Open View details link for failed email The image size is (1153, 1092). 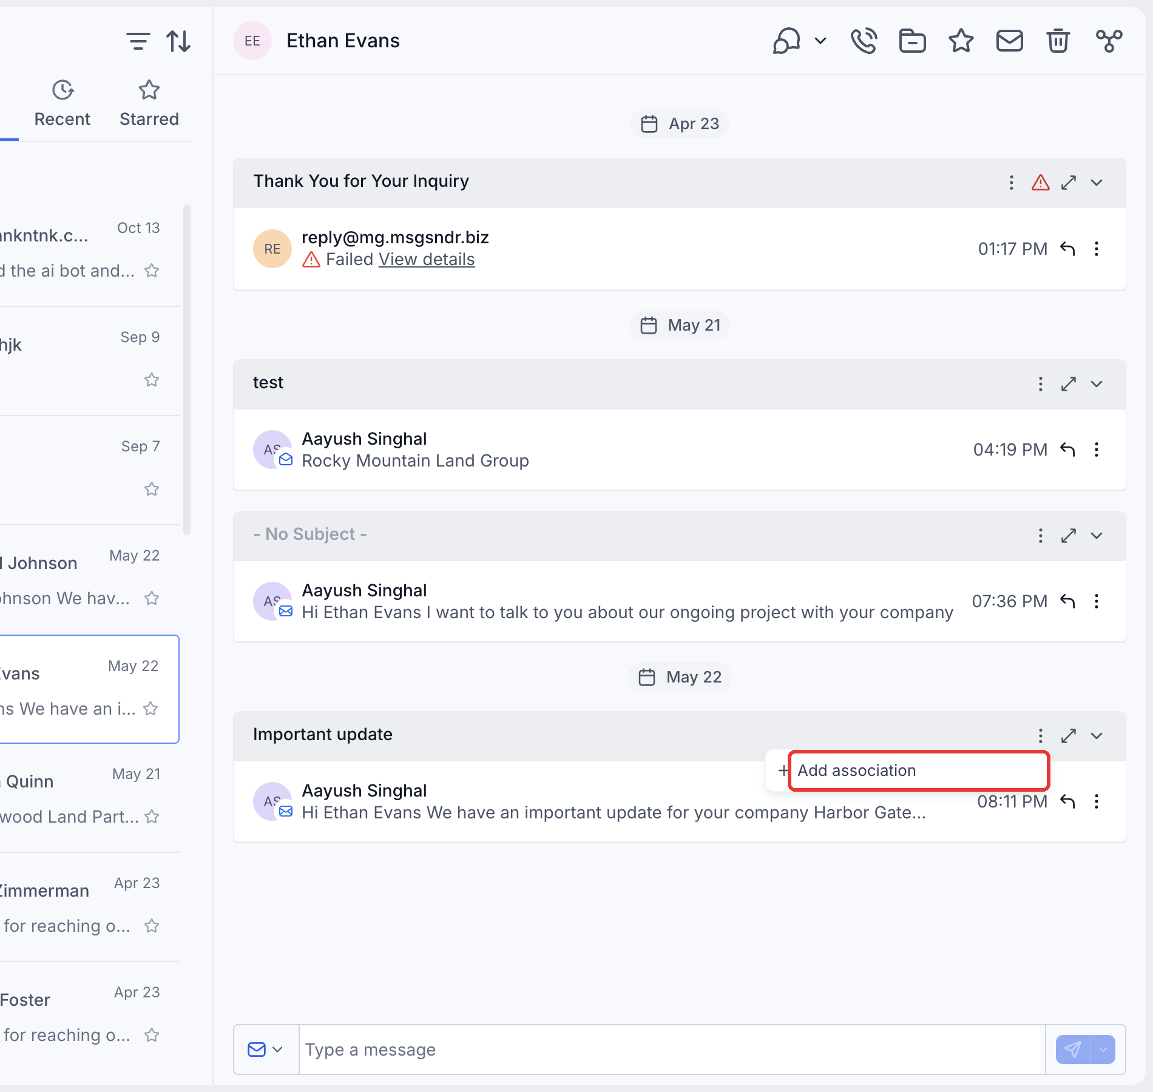426,260
